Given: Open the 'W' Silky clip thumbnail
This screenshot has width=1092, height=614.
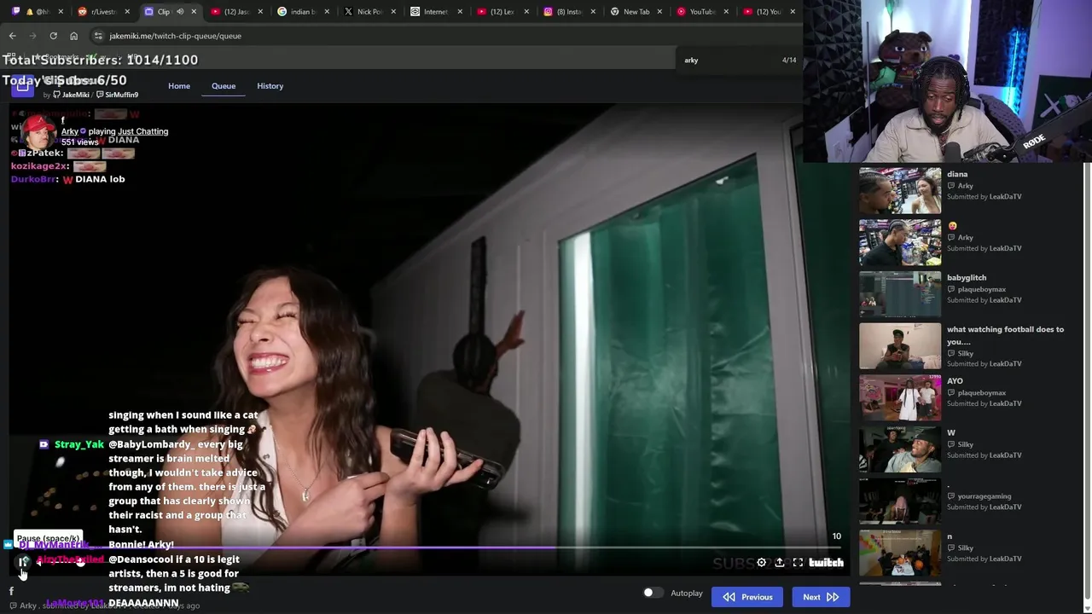Looking at the screenshot, I should [x=900, y=449].
